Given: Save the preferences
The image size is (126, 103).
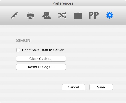Looking at the screenshot, I should tap(101, 87).
